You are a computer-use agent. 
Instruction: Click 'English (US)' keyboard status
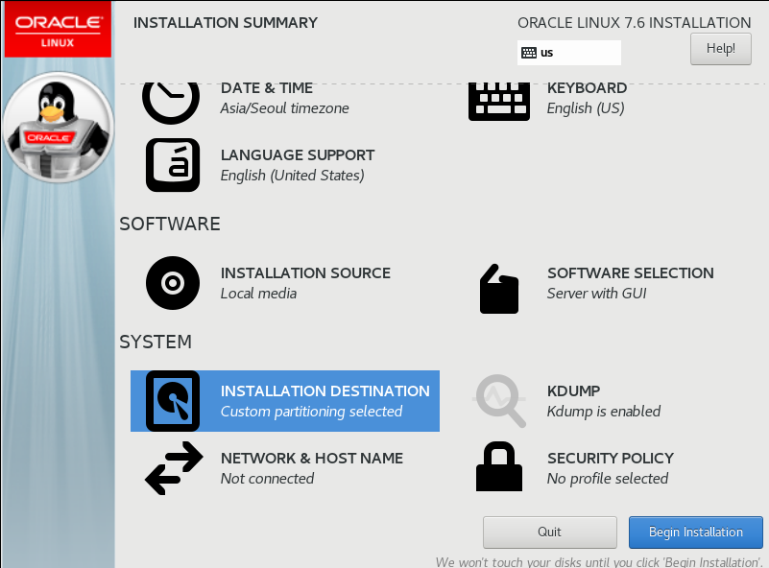click(586, 108)
